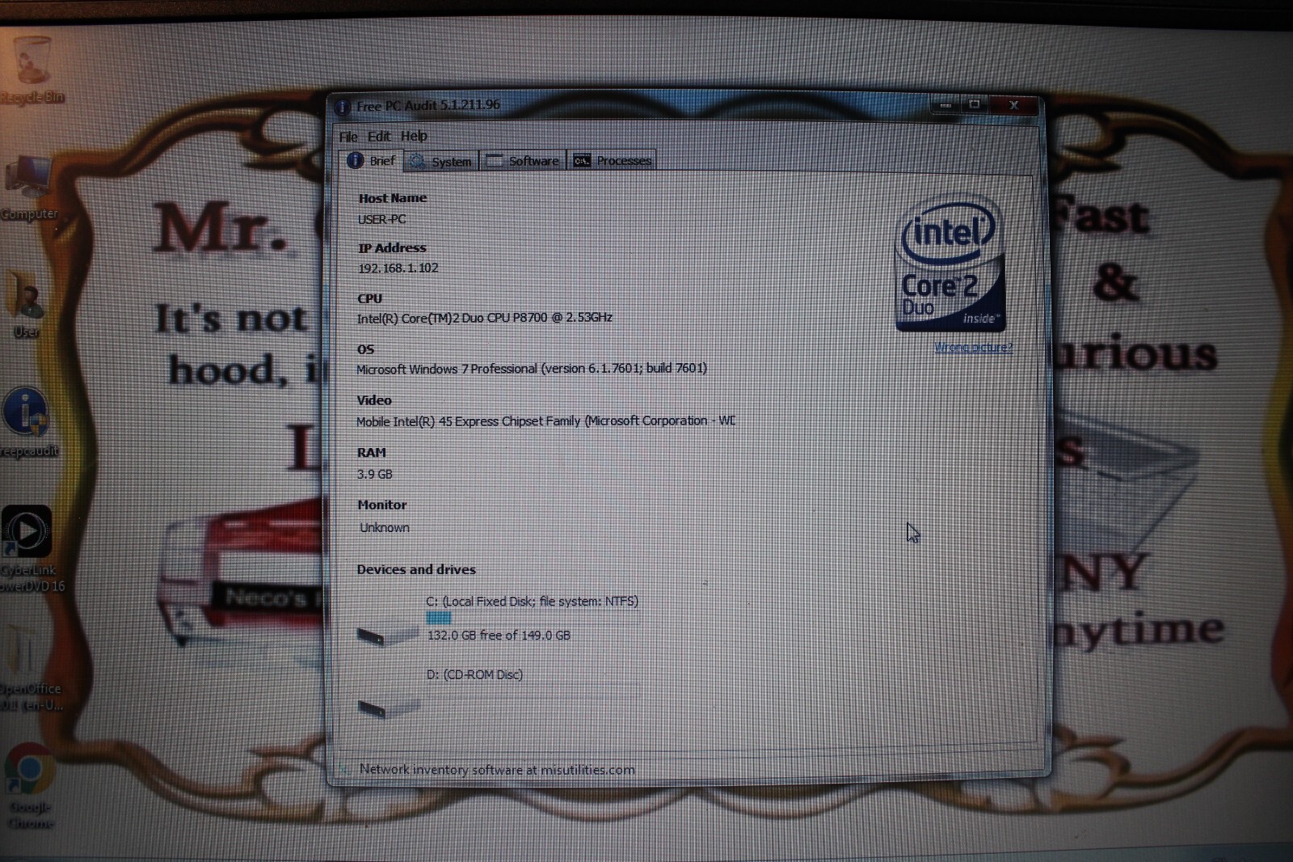Switch to the Brief tab
Screen dimensions: 1293x862
click(372, 161)
